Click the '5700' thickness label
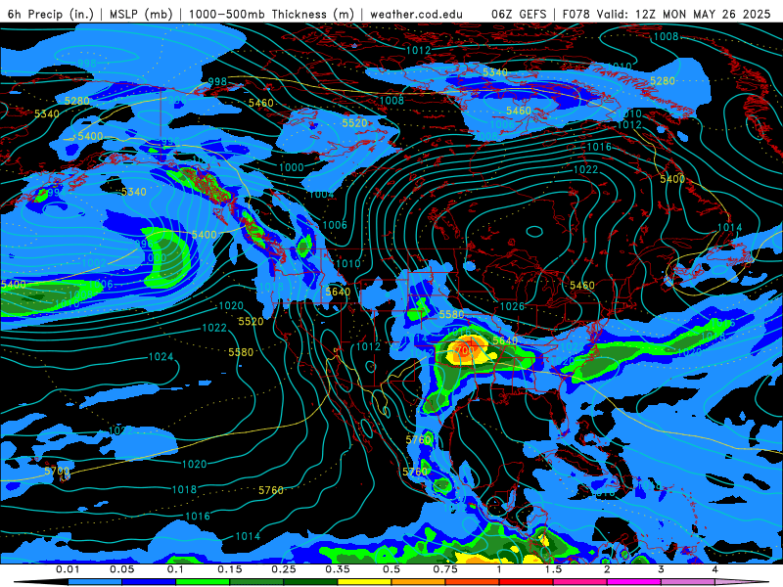 (x=57, y=471)
